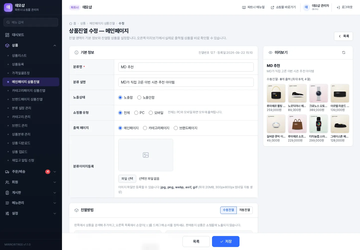Click the 분류명 input field

[x=186, y=67]
